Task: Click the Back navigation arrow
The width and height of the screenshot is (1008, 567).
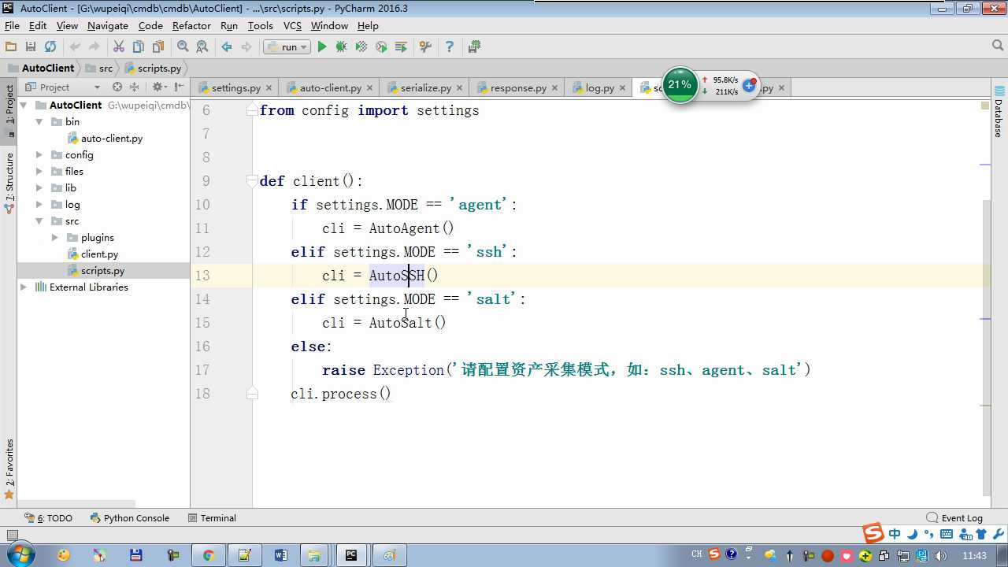Action: pos(227,47)
